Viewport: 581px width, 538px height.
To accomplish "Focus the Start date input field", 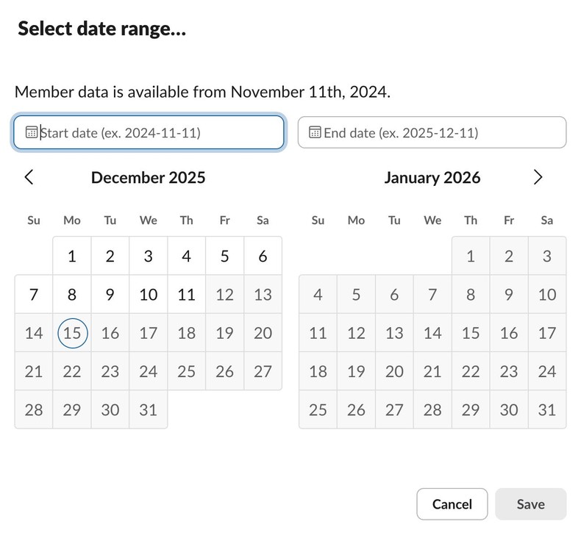I will point(158,133).
